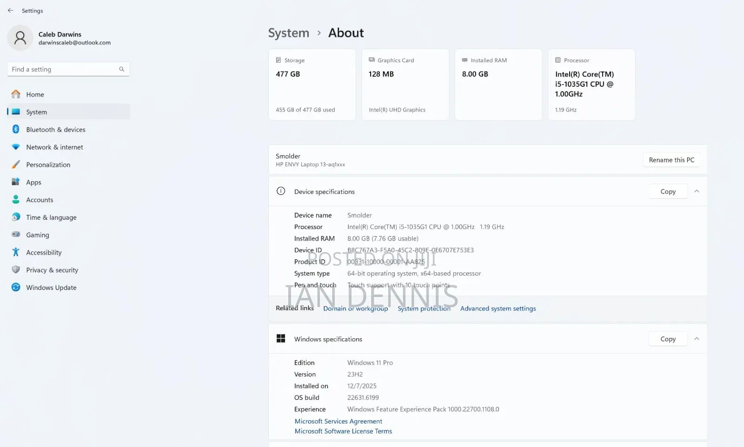This screenshot has width=744, height=447.
Task: Open Advanced system settings link
Action: tap(498, 309)
